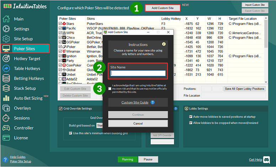Click the blue help icon next to Custom Site Guide
Image resolution: width=276 pixels, height=167 pixels.
coord(153,102)
